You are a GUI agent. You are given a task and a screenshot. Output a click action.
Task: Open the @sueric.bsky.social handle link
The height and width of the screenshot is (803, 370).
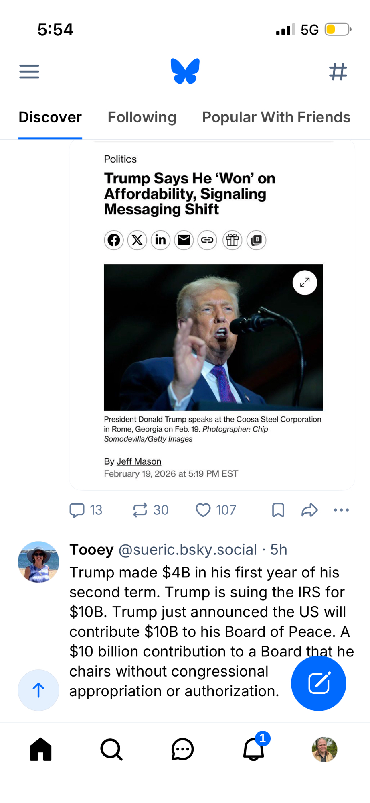tap(188, 550)
